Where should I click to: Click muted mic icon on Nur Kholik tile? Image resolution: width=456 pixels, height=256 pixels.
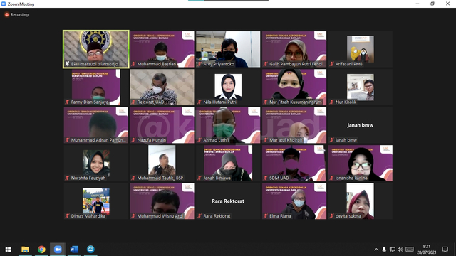332,102
